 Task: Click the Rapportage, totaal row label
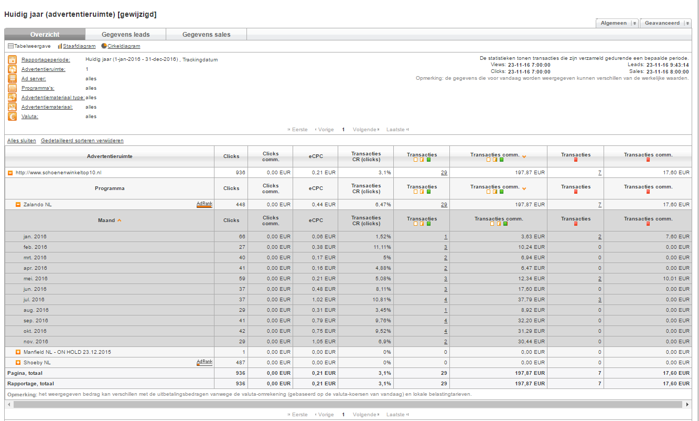coord(30,384)
